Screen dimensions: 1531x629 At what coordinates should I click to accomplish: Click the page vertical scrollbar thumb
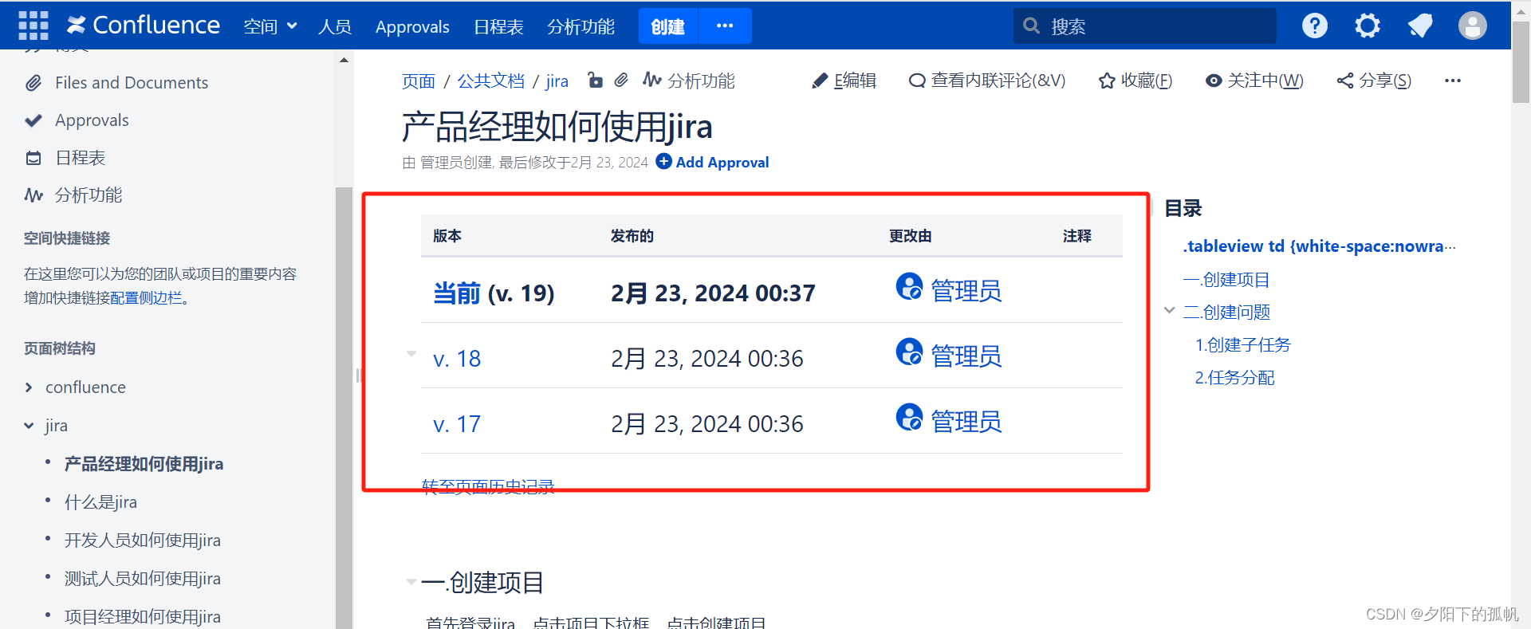pyautogui.click(x=1521, y=62)
